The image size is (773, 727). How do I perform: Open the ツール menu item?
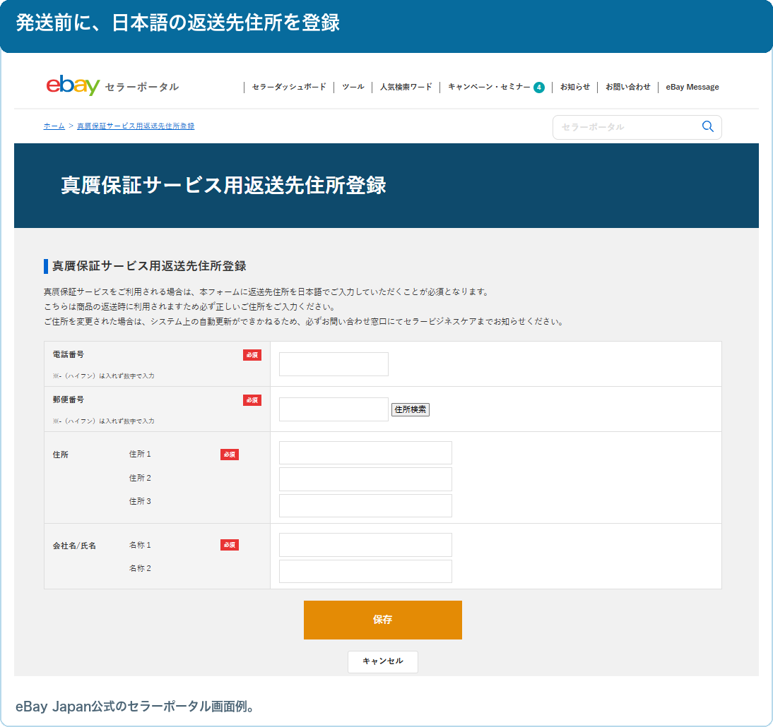(353, 87)
